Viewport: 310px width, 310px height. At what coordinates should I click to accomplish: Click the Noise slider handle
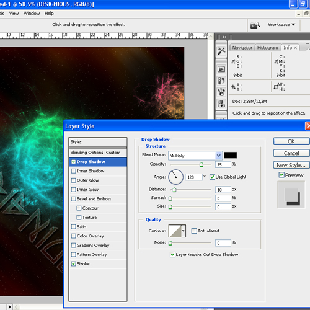click(x=170, y=243)
